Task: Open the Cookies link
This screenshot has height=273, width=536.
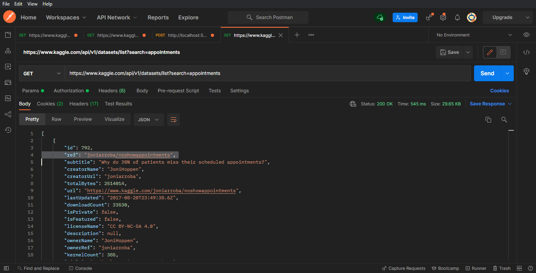Action: [x=499, y=91]
